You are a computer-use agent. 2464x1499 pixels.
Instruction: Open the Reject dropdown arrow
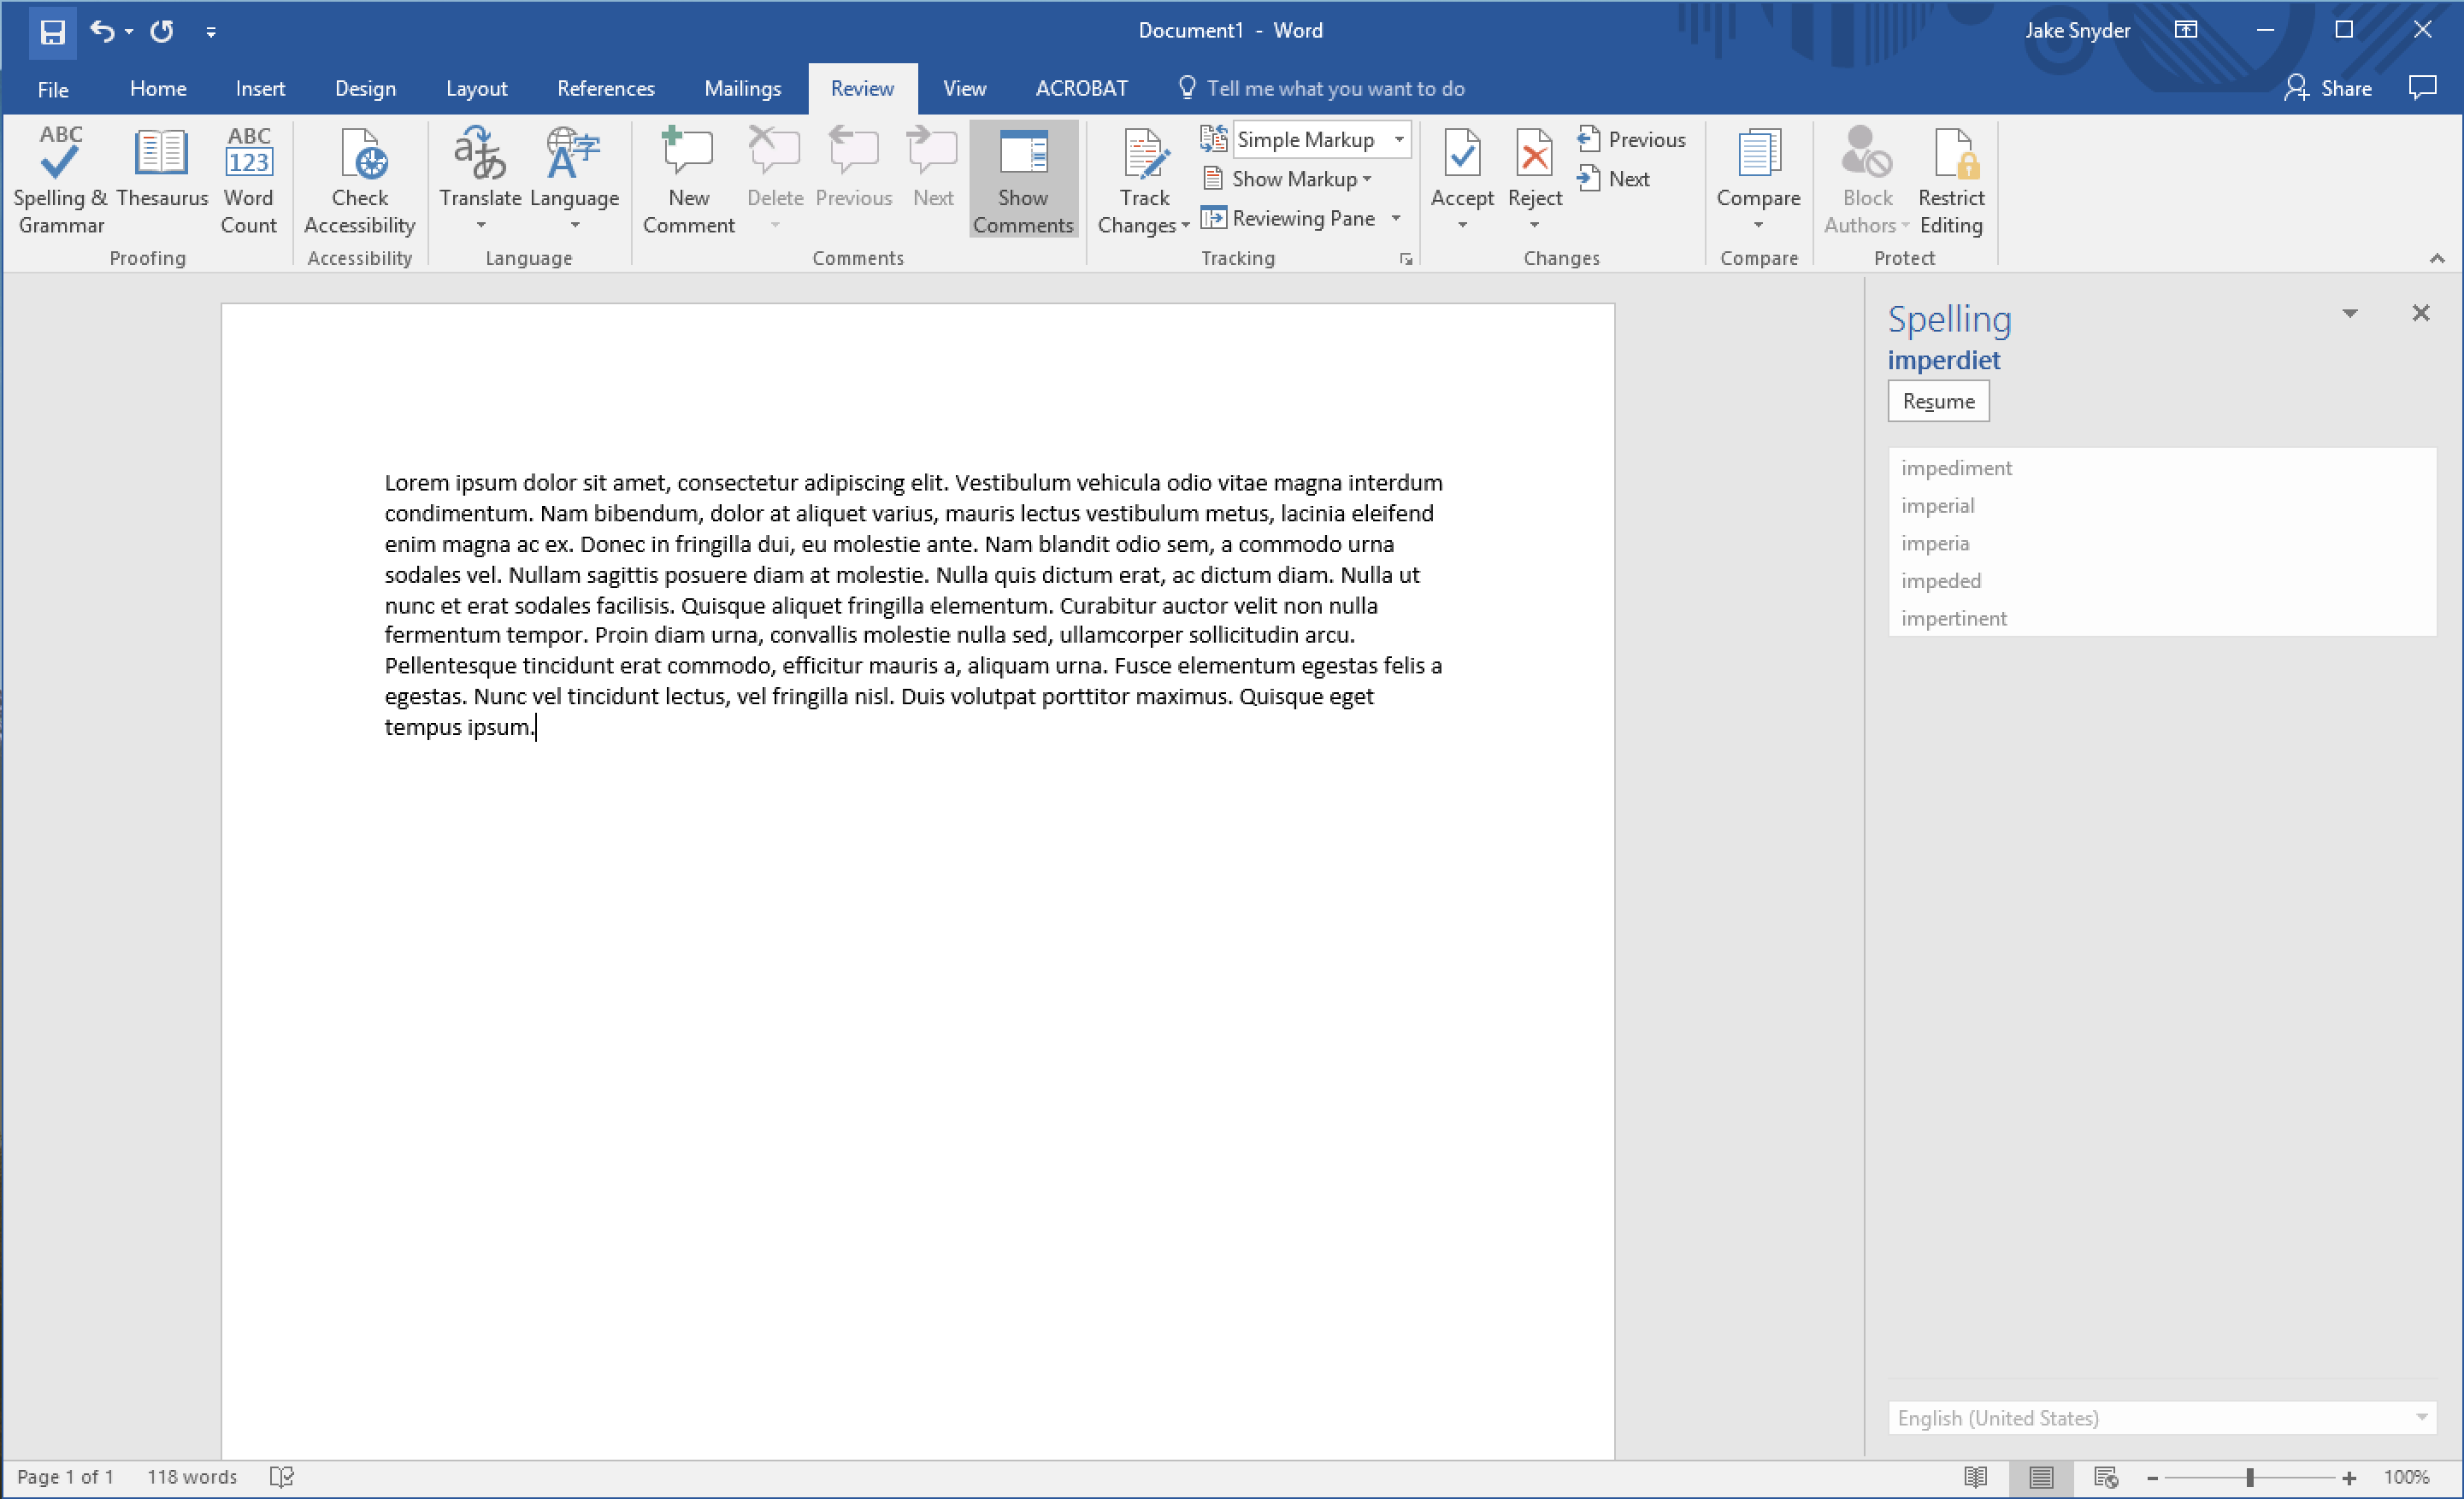1534,225
